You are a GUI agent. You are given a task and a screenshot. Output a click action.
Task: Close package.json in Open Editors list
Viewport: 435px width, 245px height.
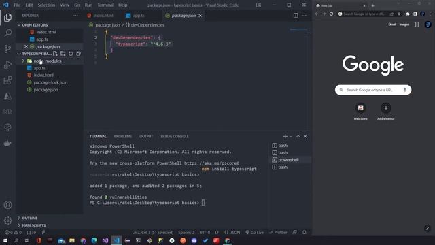point(26,46)
